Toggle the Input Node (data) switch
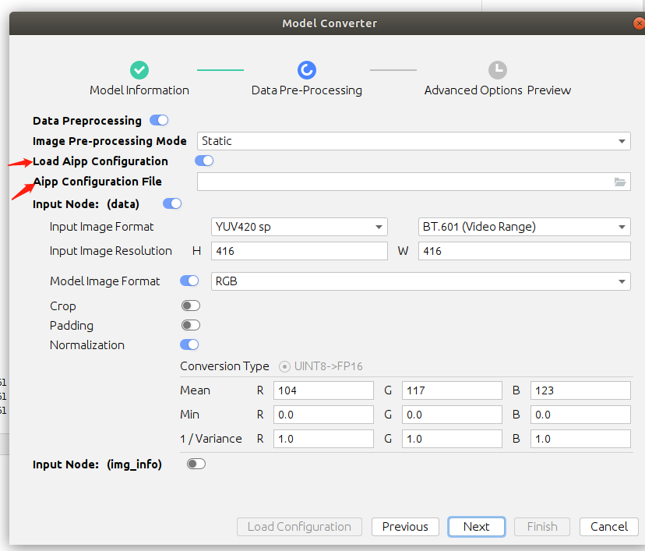 pyautogui.click(x=172, y=203)
